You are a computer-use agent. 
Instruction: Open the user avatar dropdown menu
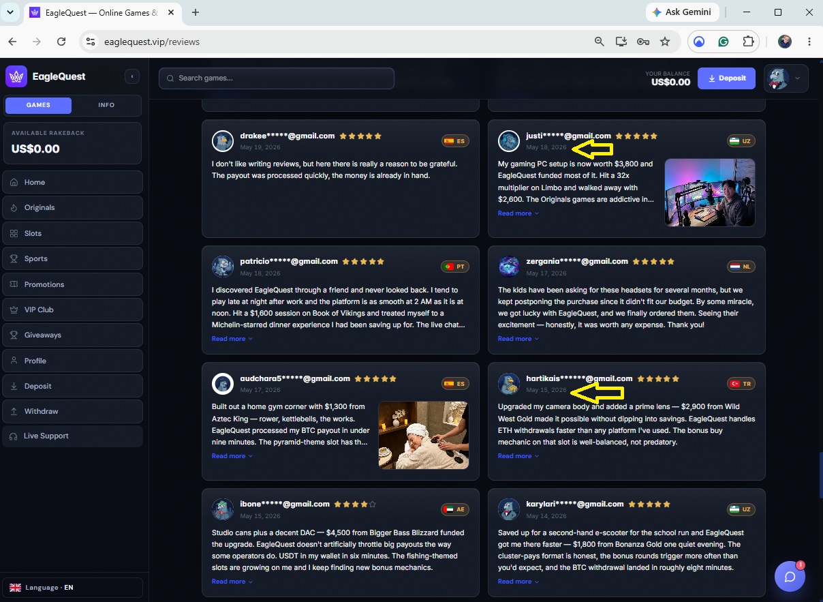[786, 78]
